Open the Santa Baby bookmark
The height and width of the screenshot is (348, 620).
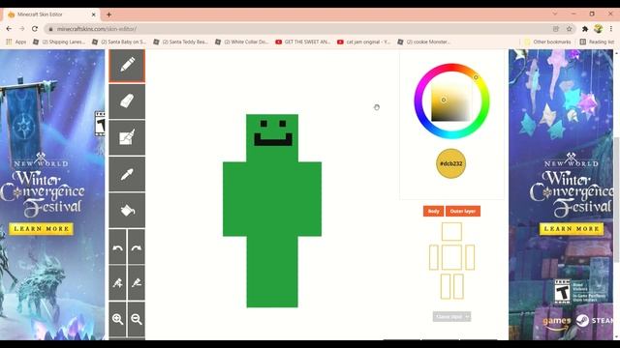(119, 42)
